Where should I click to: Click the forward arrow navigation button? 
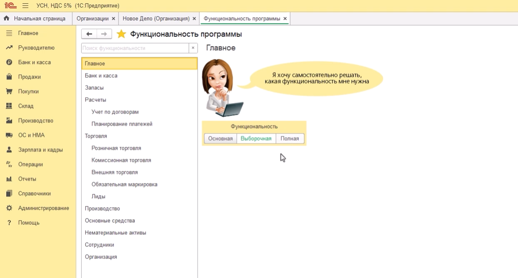click(x=104, y=34)
